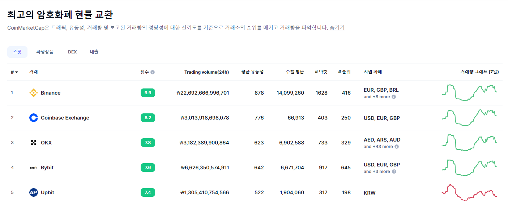Click the OKX logo icon

[34, 143]
